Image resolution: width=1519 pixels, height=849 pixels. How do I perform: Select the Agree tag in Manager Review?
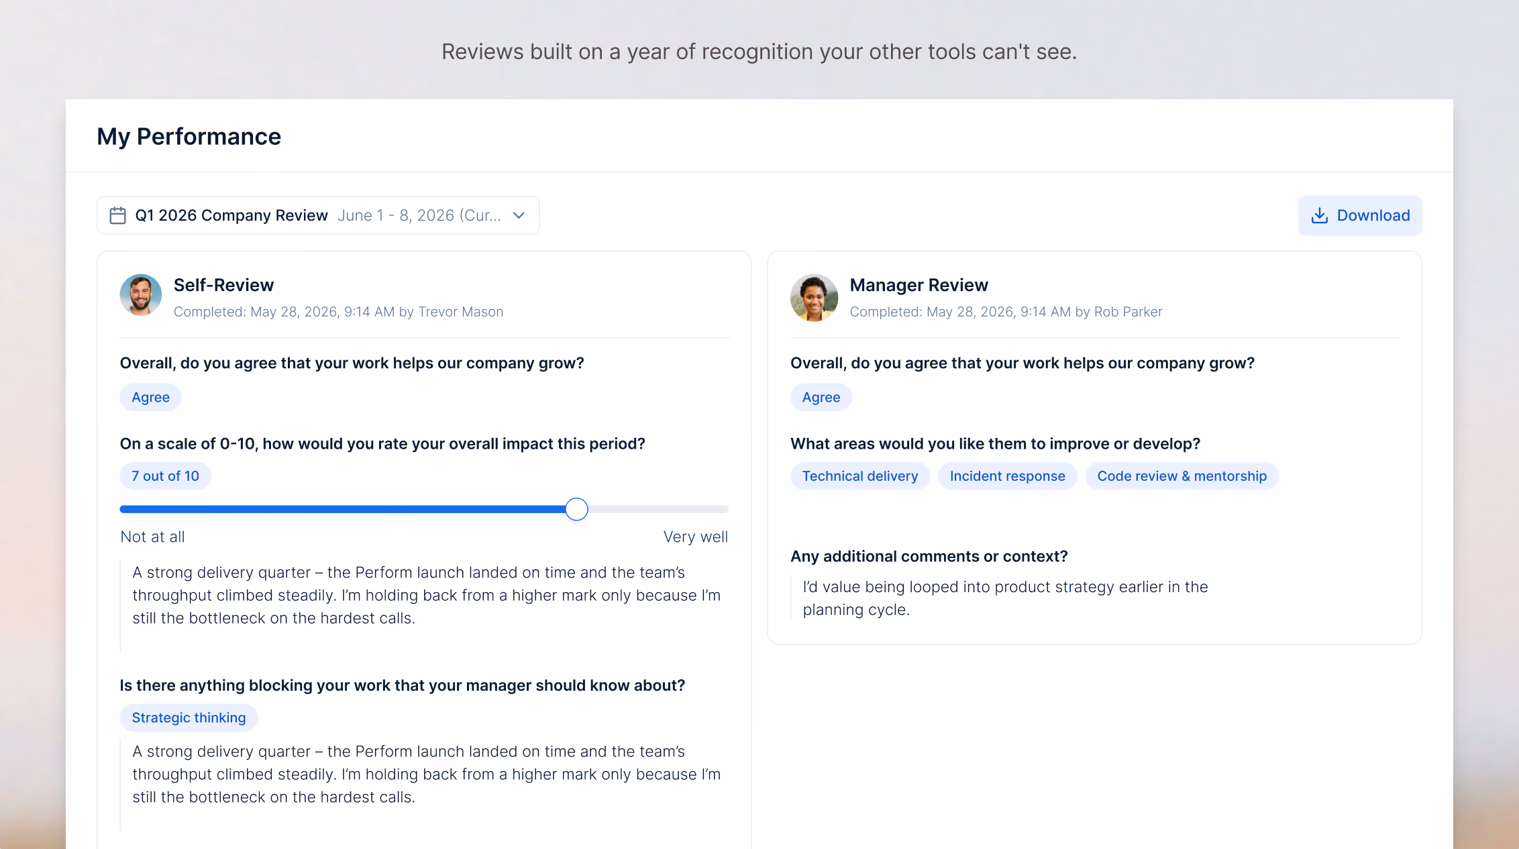point(821,397)
